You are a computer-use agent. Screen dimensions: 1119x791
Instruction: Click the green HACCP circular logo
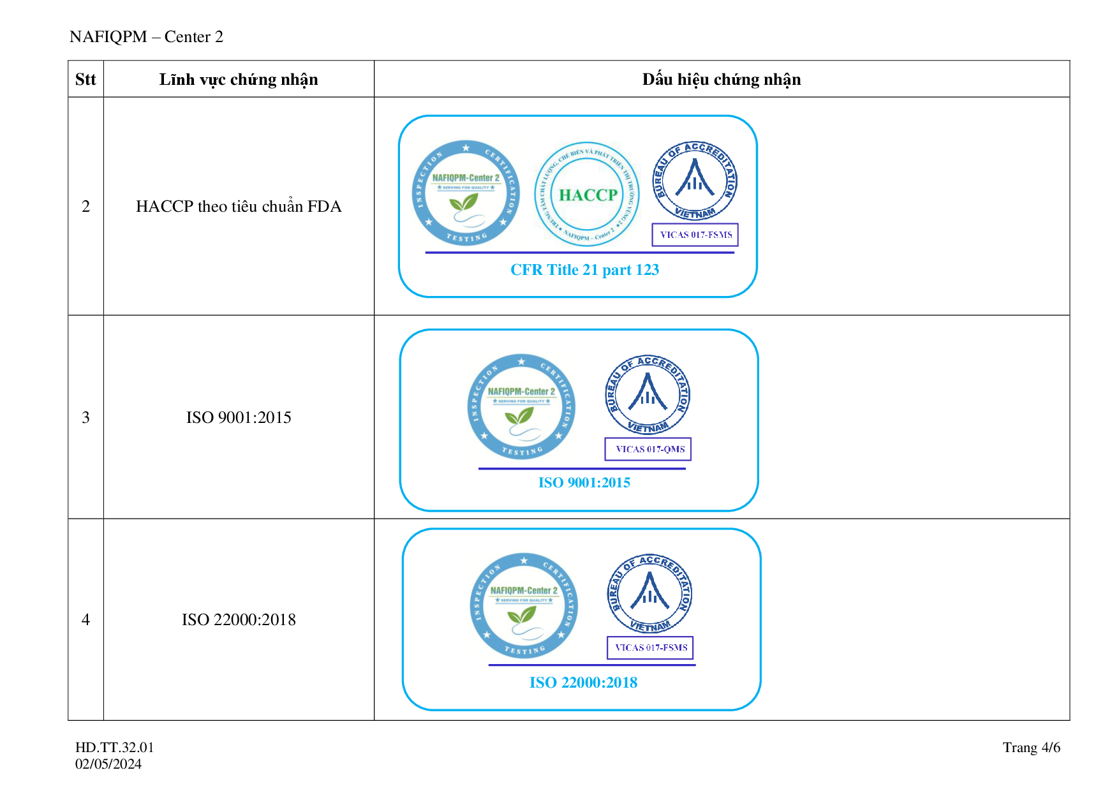coord(587,195)
